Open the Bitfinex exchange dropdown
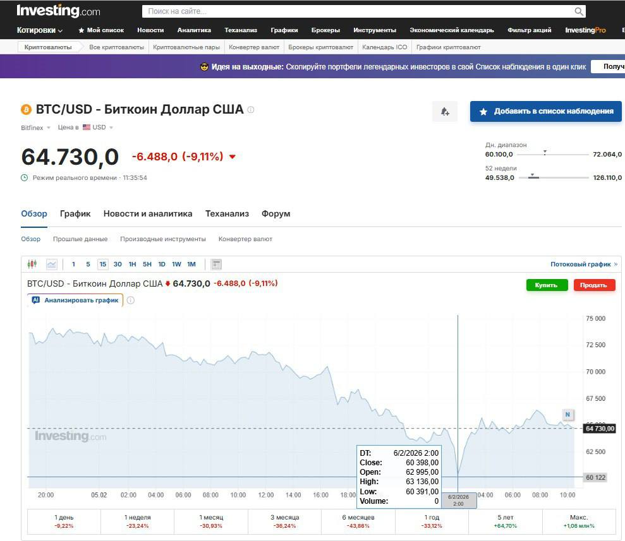 pyautogui.click(x=36, y=128)
